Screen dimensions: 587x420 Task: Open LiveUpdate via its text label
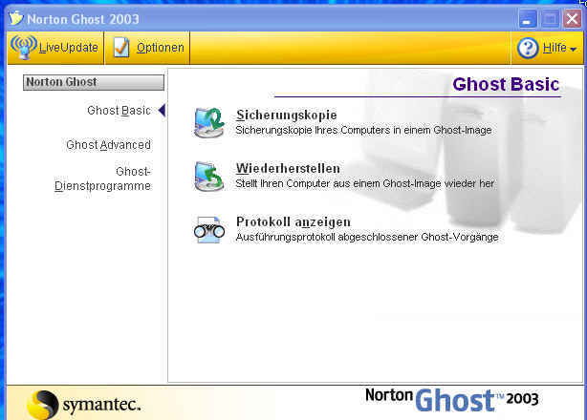click(69, 48)
